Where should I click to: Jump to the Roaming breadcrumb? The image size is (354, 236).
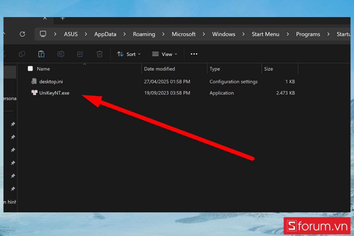click(144, 34)
